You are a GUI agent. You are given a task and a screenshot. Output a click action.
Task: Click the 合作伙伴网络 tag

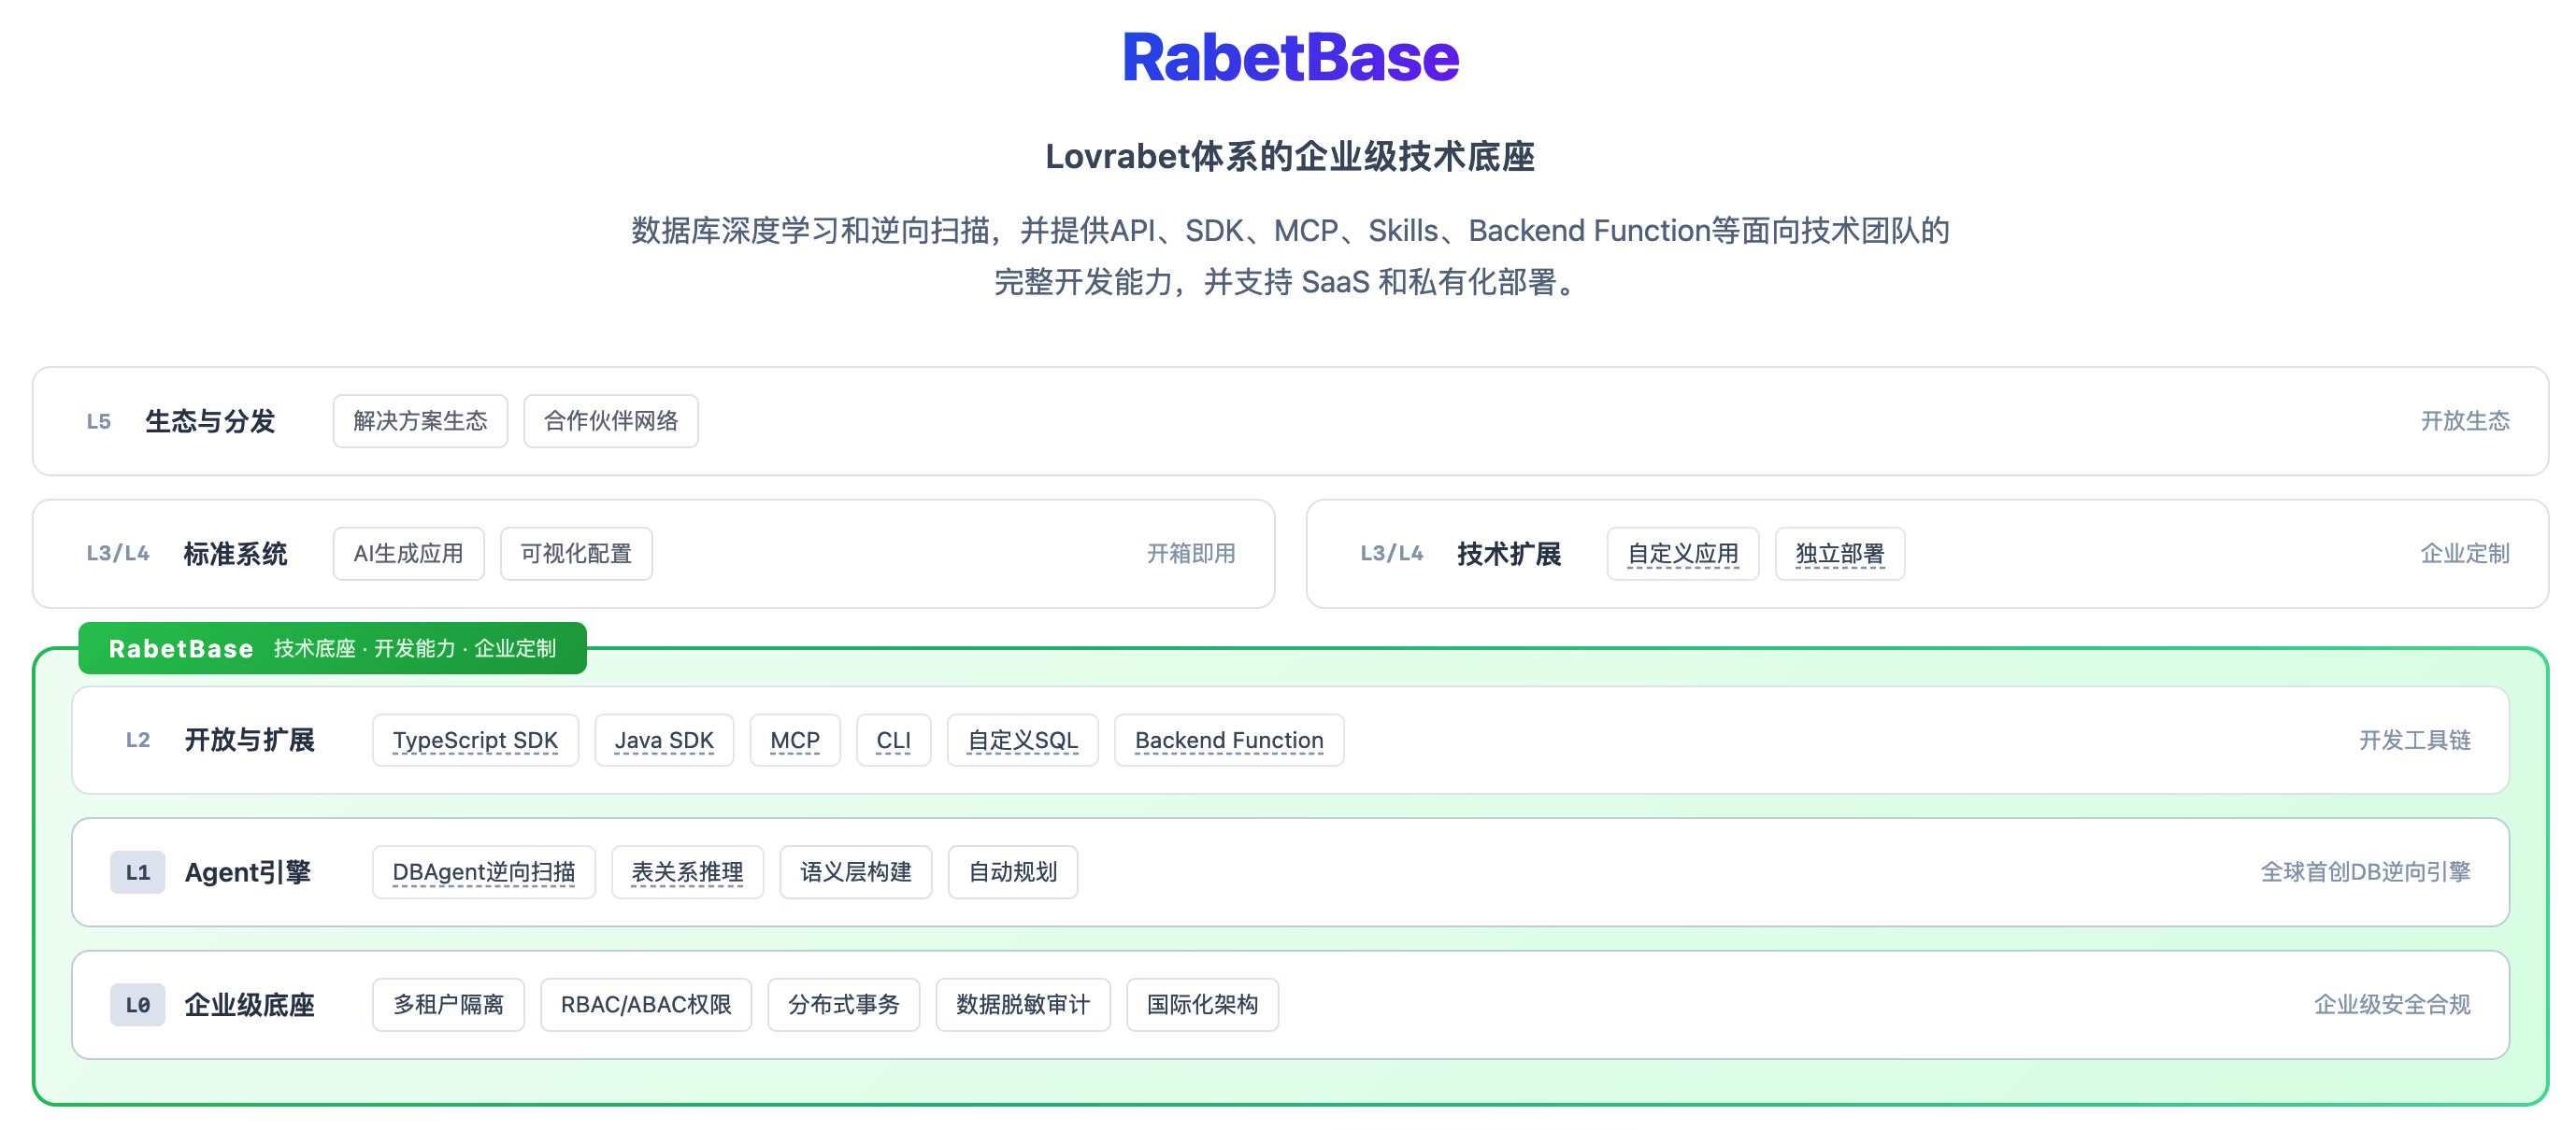pos(610,420)
